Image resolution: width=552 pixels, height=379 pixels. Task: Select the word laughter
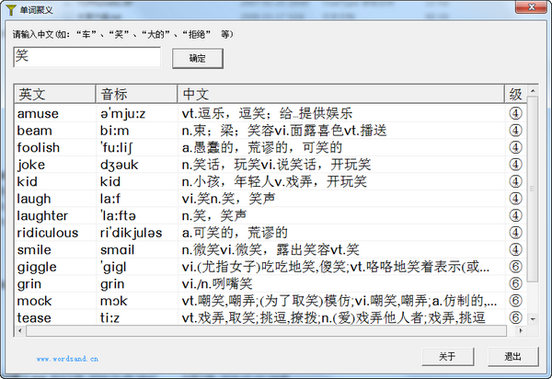(42, 215)
